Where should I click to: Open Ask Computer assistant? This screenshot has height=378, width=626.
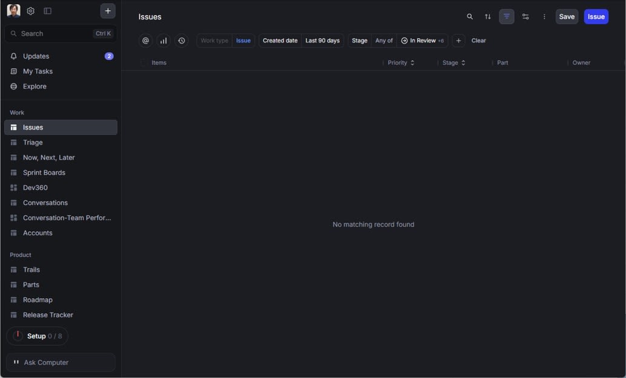61,362
